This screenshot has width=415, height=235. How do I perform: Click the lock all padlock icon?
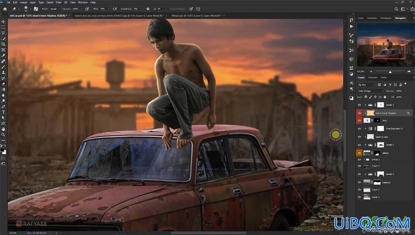point(385,97)
